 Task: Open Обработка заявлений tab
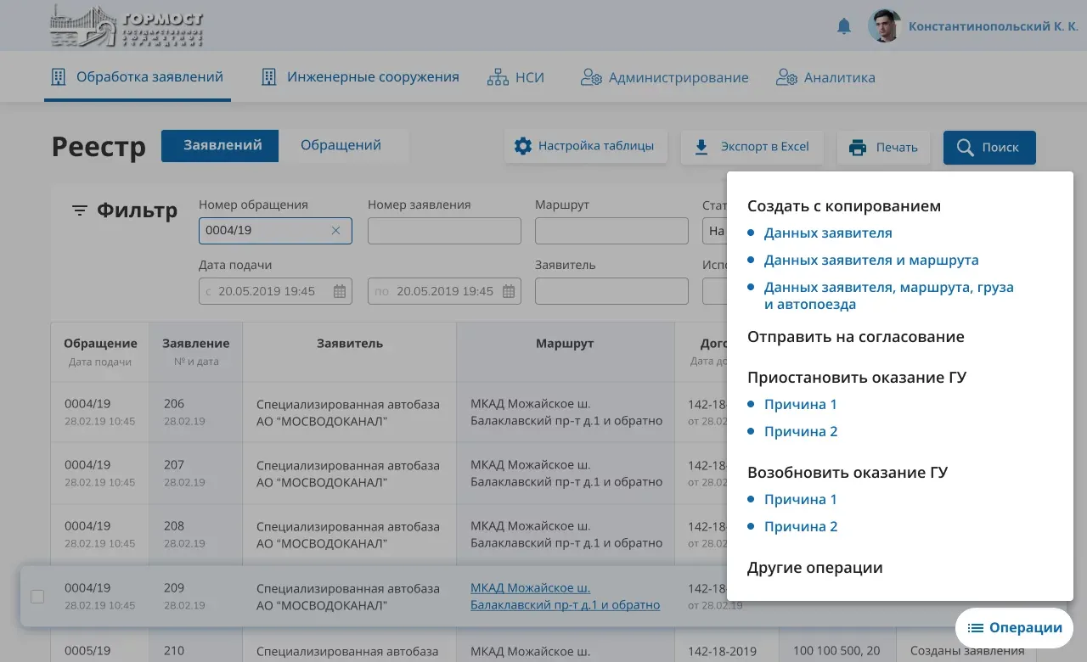click(138, 77)
